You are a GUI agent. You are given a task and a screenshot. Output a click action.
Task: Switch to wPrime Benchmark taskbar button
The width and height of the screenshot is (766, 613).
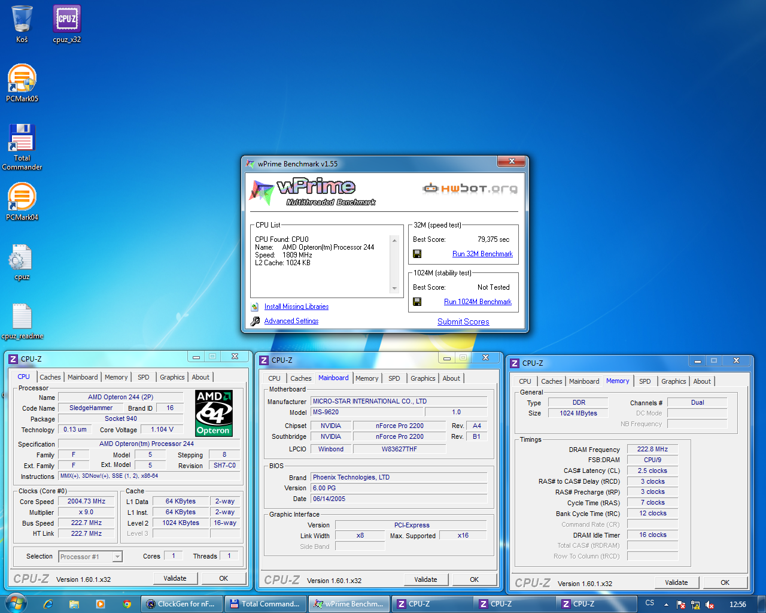coord(349,604)
